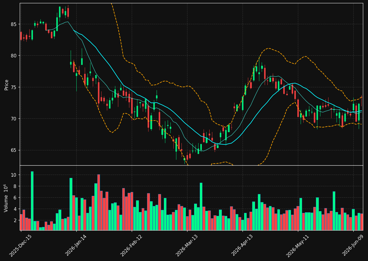This screenshot has height=261, width=368.
Task: Click the tallest red volume bar in late January
Action: 99,202
